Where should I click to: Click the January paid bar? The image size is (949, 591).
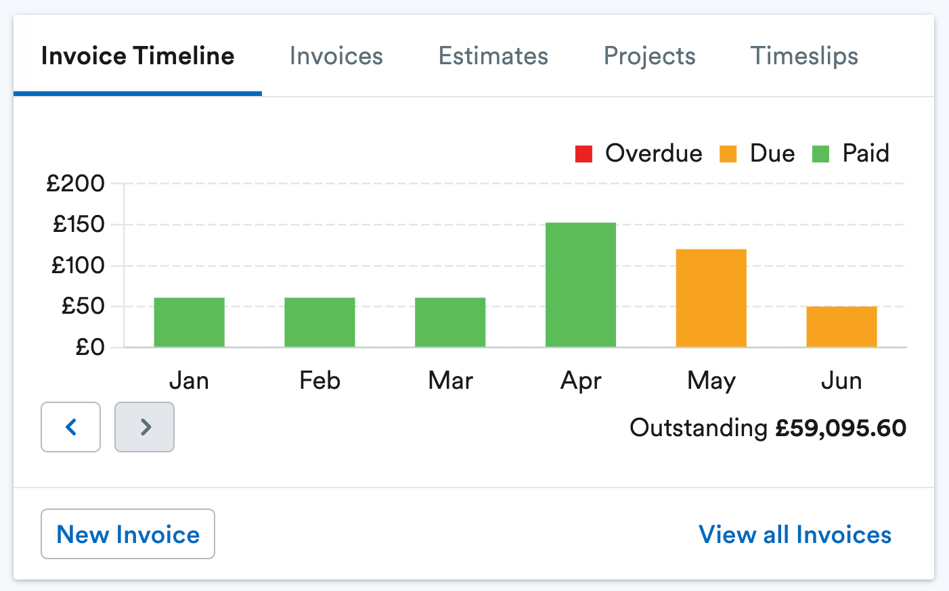click(190, 323)
